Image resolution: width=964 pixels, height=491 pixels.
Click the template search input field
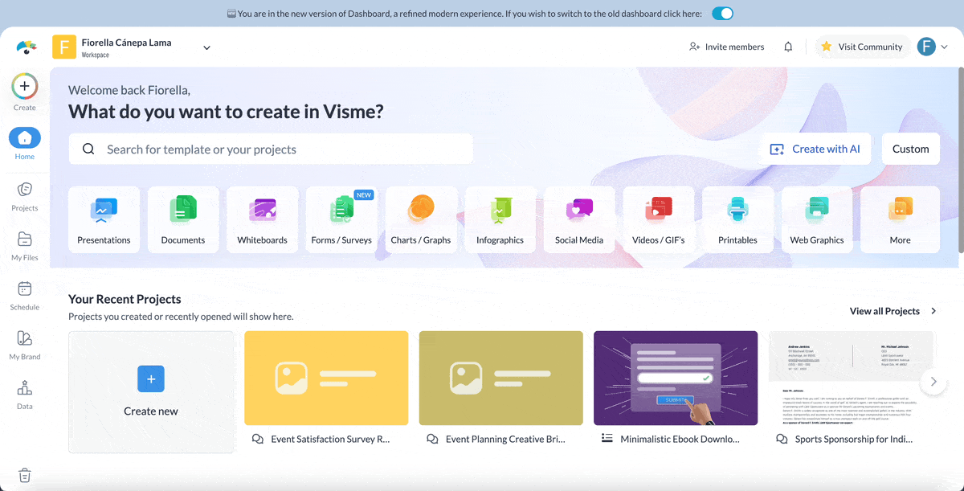tap(270, 149)
